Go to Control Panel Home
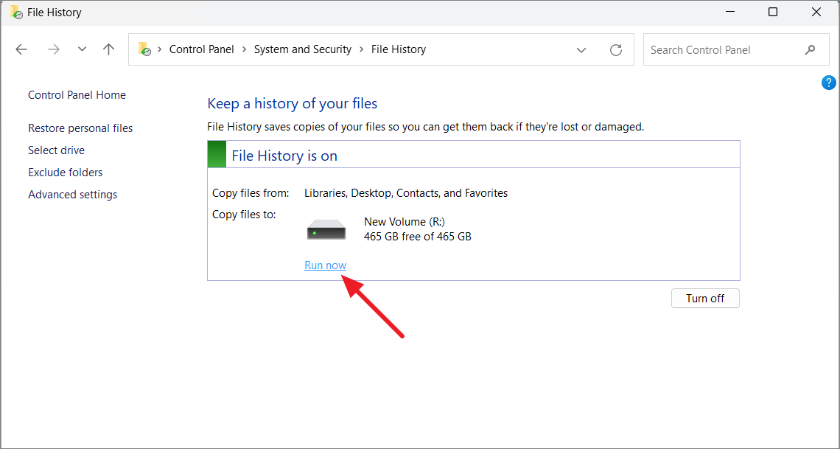The height and width of the screenshot is (449, 840). (x=77, y=95)
